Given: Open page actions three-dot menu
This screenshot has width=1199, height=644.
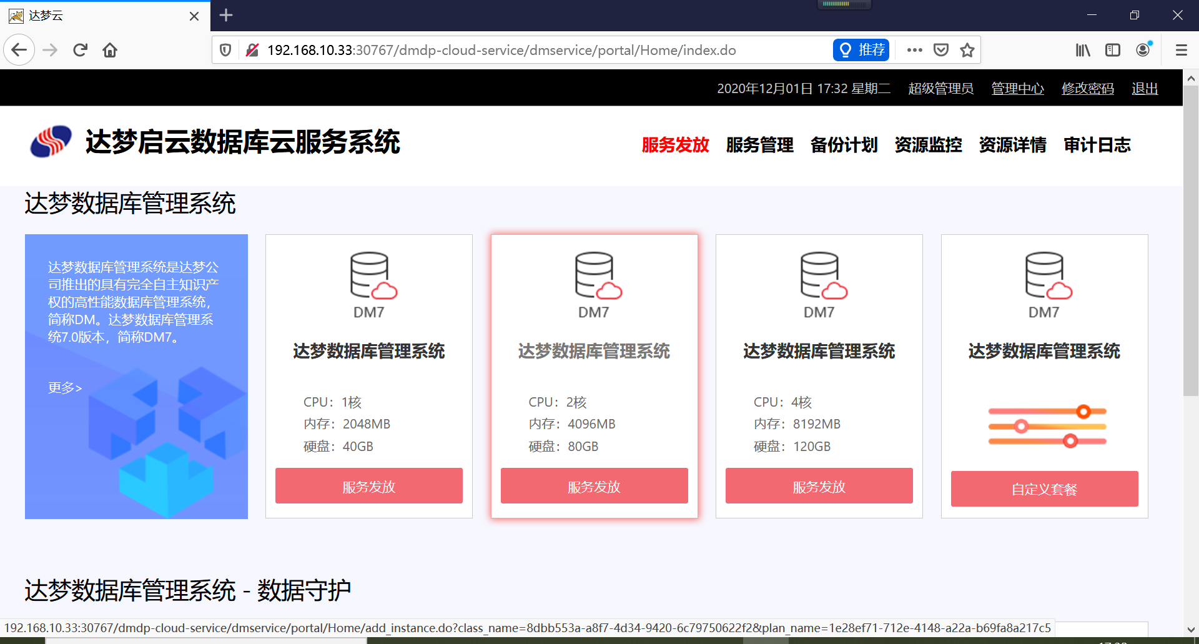Looking at the screenshot, I should [x=914, y=50].
